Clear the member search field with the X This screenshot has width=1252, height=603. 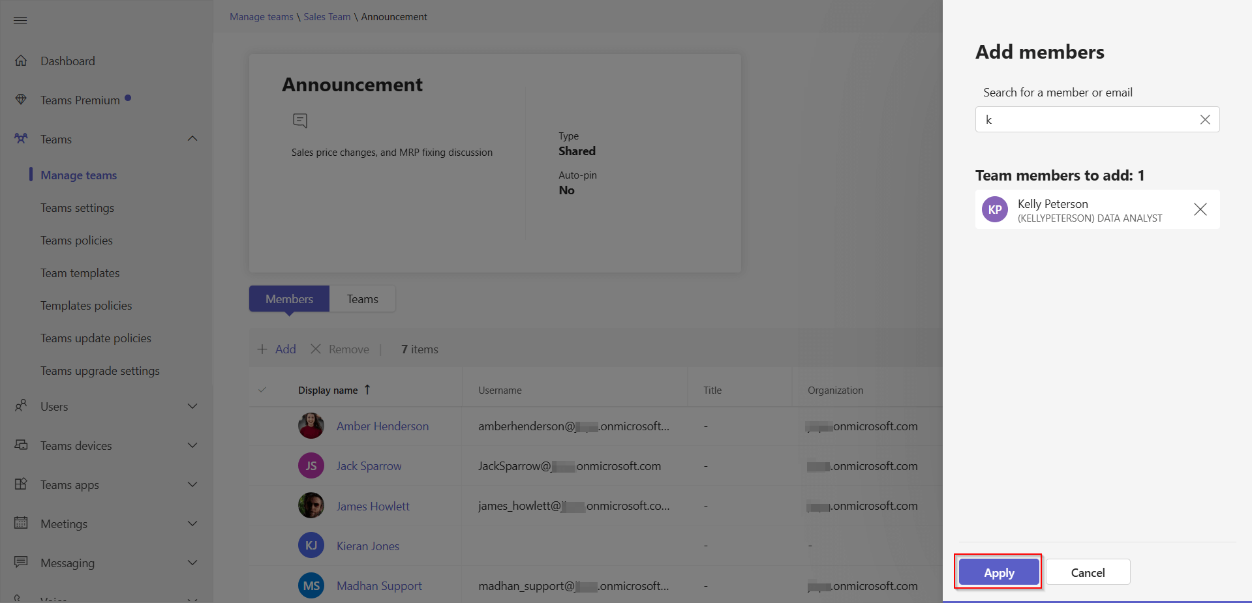tap(1204, 119)
